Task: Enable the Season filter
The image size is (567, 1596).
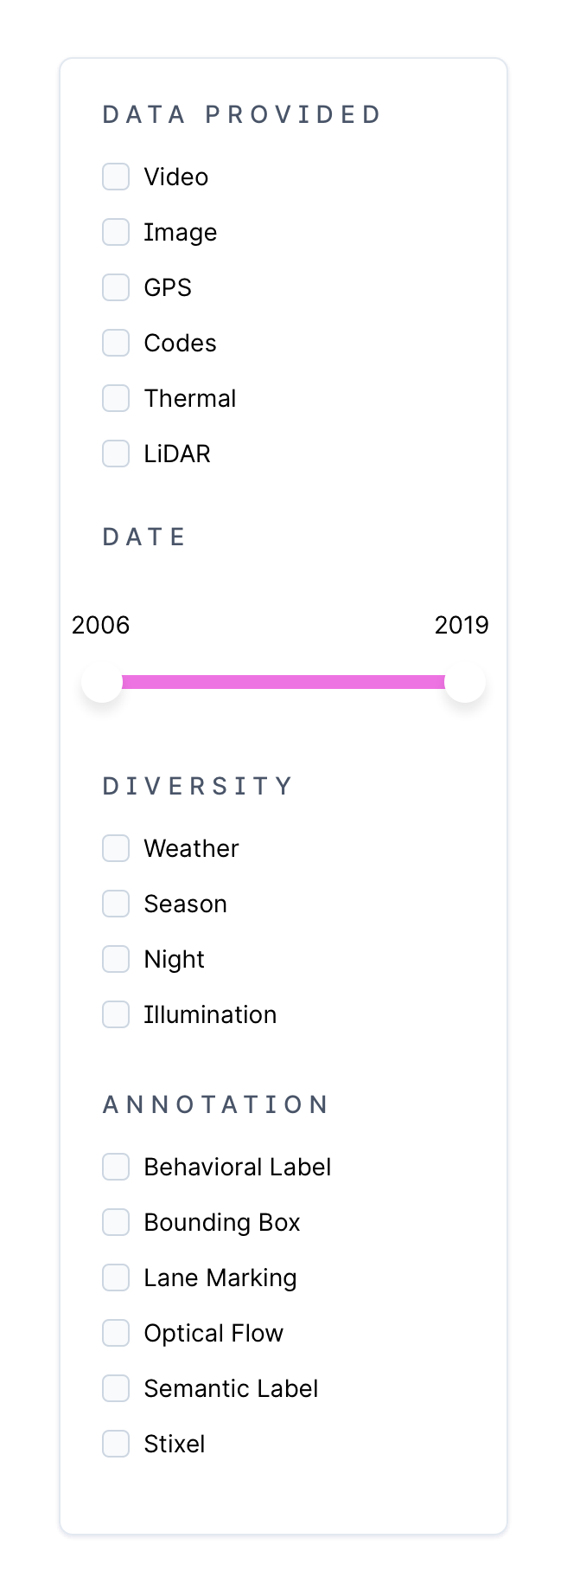Action: tap(115, 904)
